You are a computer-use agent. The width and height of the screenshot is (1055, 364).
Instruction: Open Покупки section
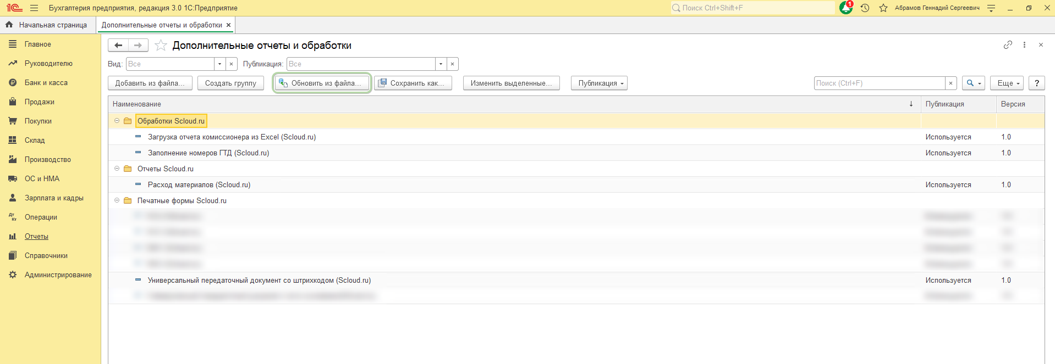coord(50,121)
